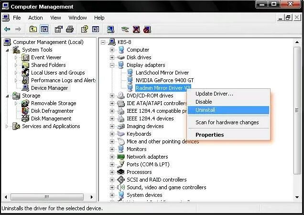The height and width of the screenshot is (215, 304).
Task: Click the Network adapters icon
Action: click(x=121, y=157)
